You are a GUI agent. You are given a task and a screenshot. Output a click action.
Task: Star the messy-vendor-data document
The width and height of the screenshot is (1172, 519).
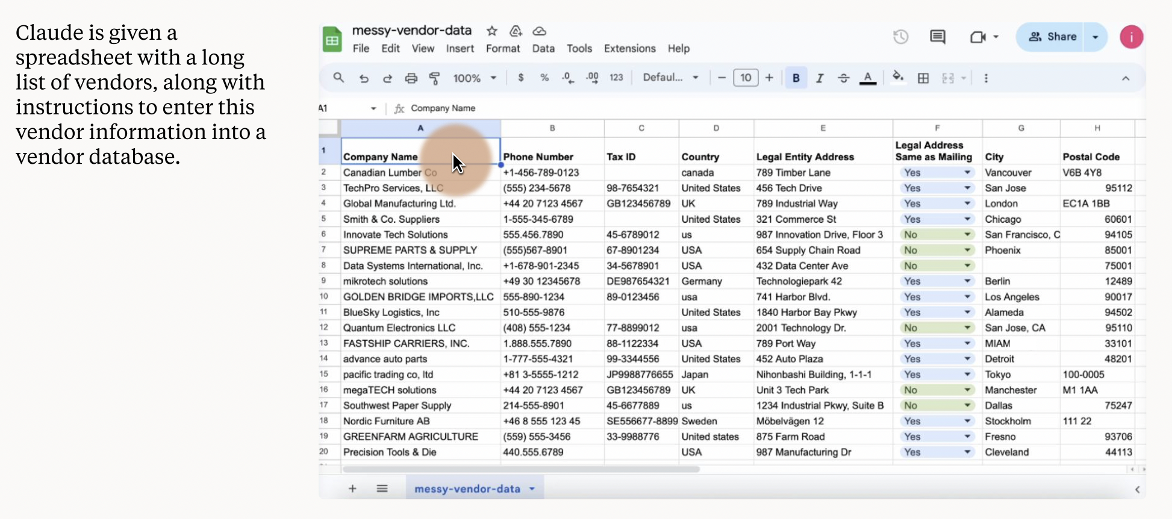coord(492,31)
